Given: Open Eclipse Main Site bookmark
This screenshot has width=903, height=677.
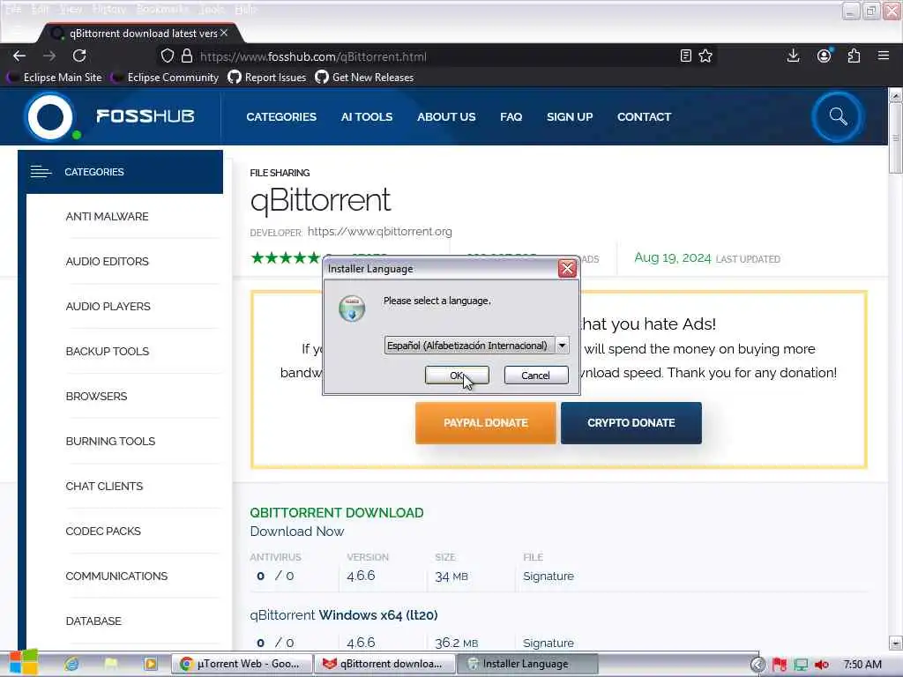Looking at the screenshot, I should click(55, 78).
